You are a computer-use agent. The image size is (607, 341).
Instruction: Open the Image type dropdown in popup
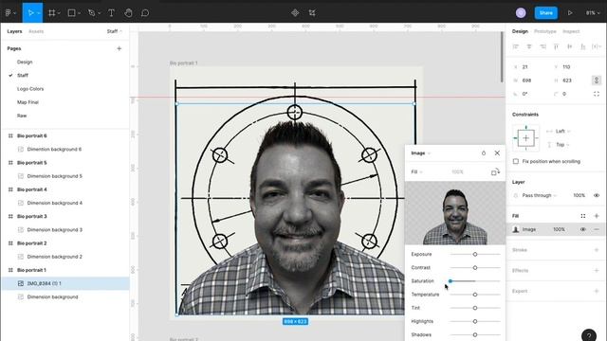(420, 153)
